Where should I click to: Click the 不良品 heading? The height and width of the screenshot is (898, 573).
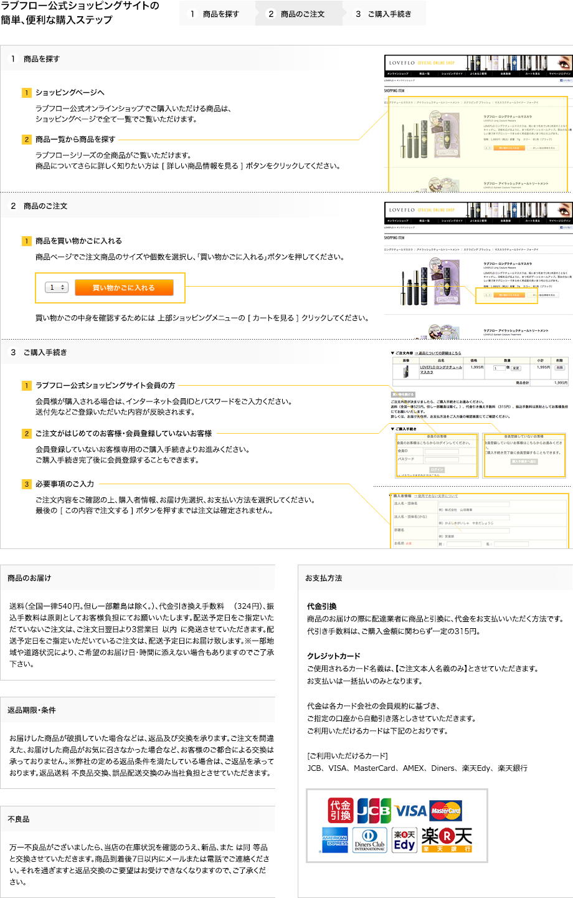(19, 819)
